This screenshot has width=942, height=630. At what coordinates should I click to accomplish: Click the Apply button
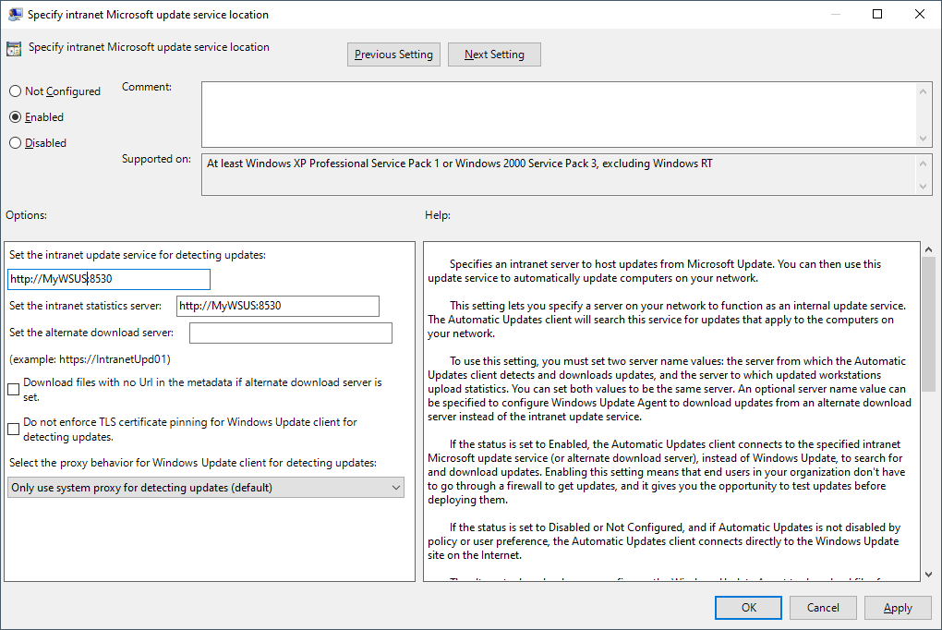pos(898,608)
